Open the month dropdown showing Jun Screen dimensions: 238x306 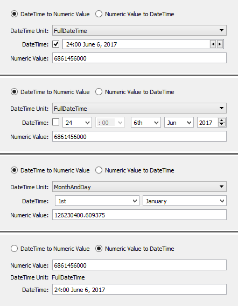point(179,122)
